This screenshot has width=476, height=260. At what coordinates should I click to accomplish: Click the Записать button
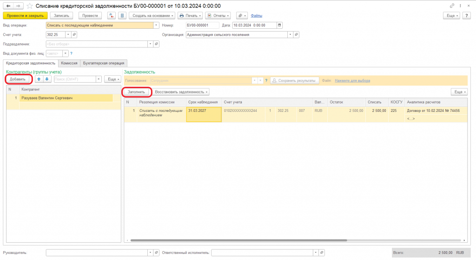click(61, 15)
